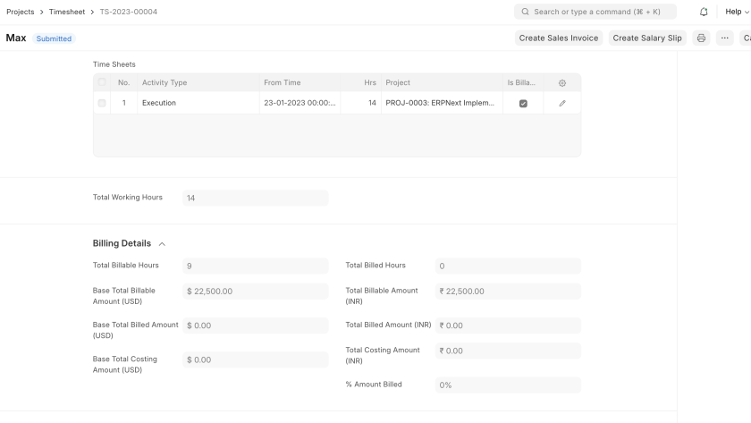Click the Project cell PROJ-0003

[x=439, y=104]
